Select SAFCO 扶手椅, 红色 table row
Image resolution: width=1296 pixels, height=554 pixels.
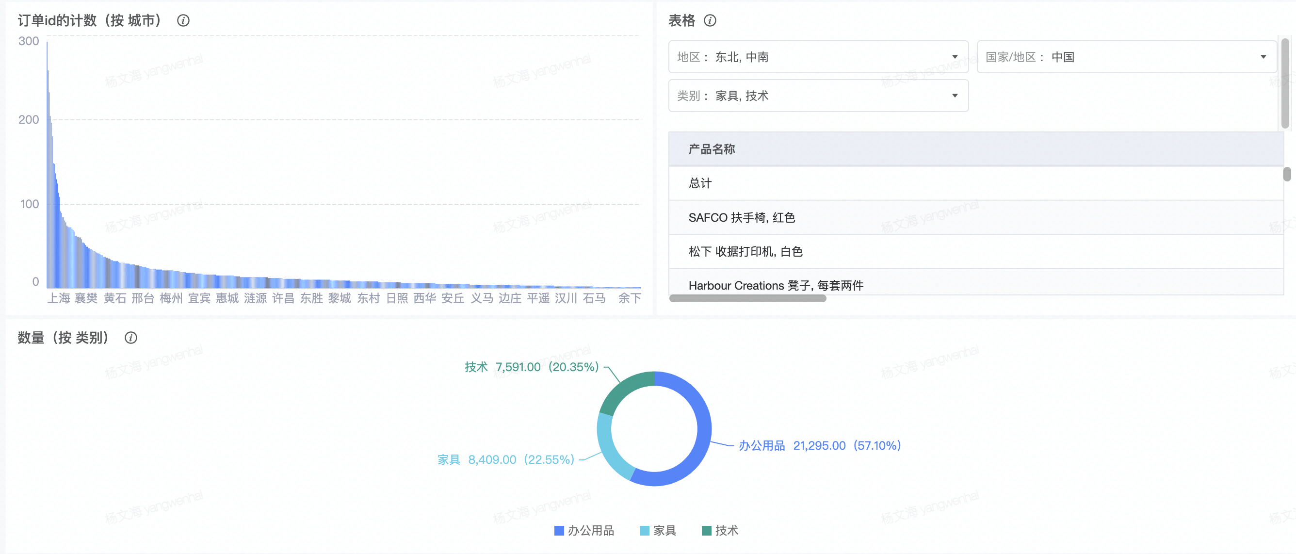pos(741,217)
